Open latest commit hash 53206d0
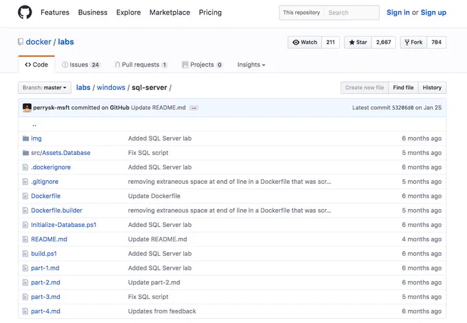467x323 pixels. pyautogui.click(x=402, y=108)
